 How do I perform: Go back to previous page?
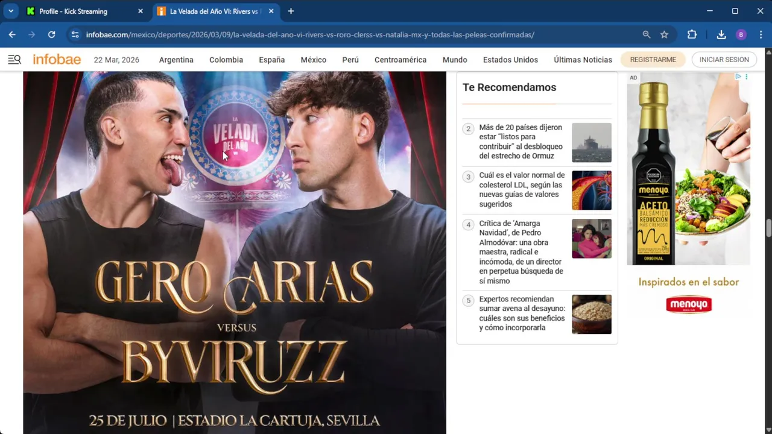tap(12, 35)
